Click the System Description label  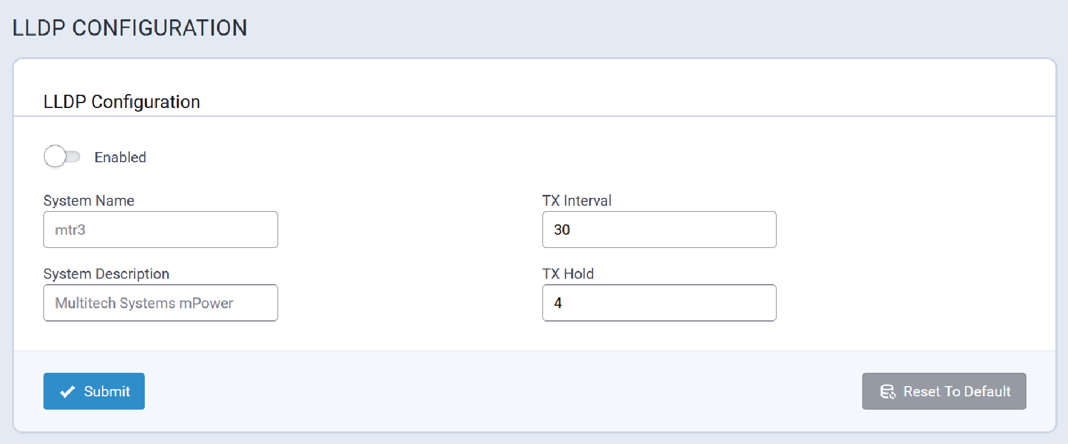click(x=106, y=274)
